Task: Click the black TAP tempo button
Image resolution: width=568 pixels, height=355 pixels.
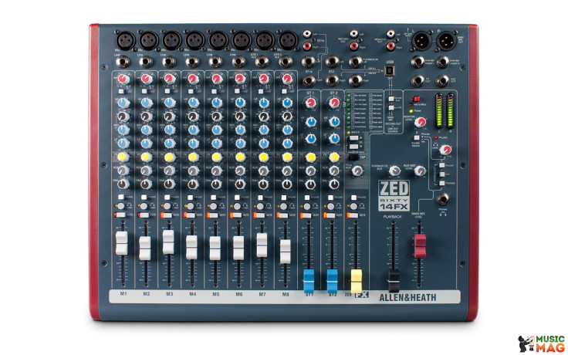Action: tap(353, 157)
